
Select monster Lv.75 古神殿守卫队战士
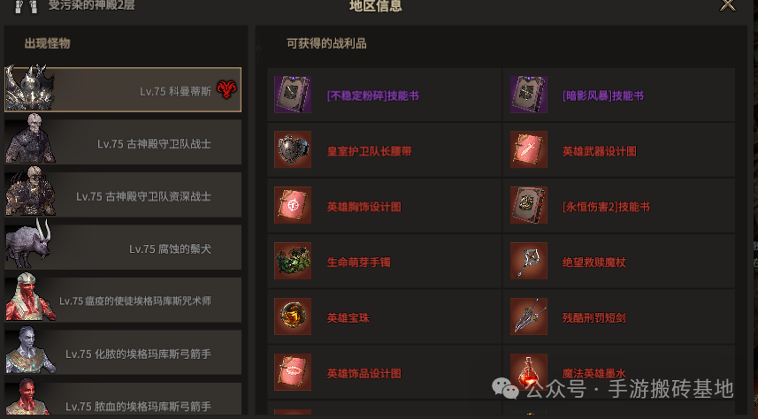pos(123,142)
